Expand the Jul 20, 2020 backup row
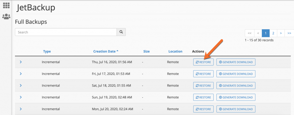 (21, 109)
